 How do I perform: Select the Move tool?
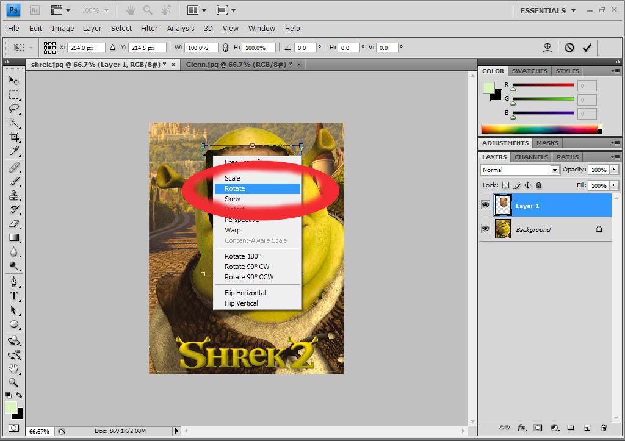14,81
